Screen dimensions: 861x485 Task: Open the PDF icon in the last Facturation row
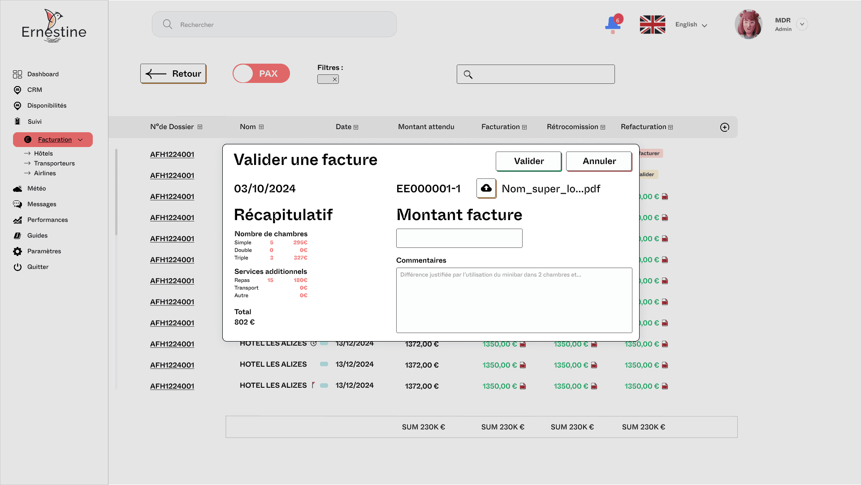point(523,386)
